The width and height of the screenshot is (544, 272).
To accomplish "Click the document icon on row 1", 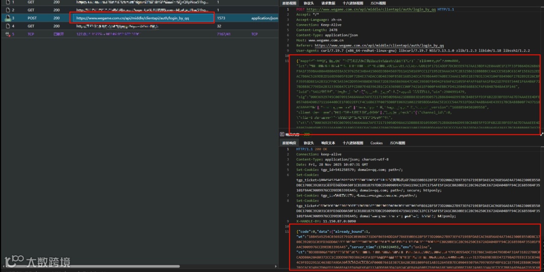I will click(8, 2).
